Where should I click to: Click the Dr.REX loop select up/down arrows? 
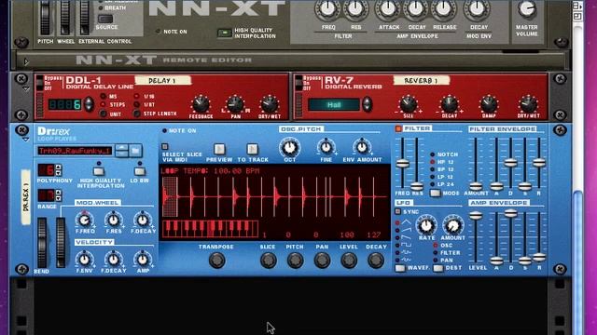click(122, 151)
